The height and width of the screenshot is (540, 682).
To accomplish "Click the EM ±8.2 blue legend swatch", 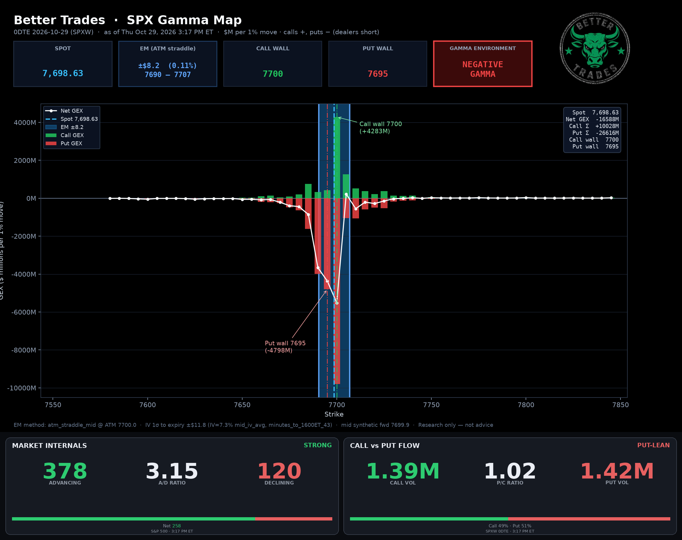I will (x=51, y=127).
